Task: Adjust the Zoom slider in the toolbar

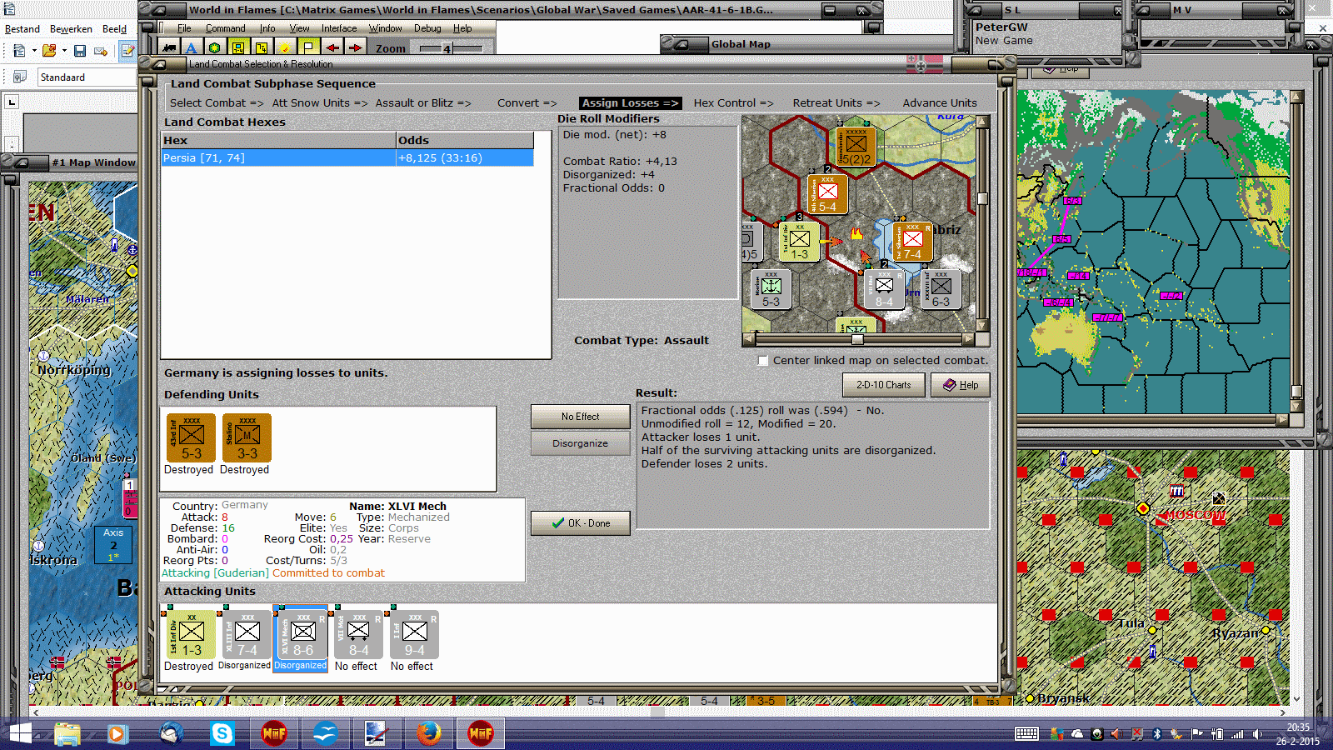Action: 447,48
